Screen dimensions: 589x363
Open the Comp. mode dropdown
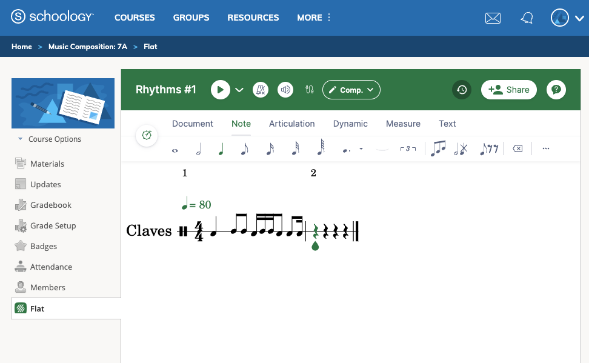click(351, 90)
